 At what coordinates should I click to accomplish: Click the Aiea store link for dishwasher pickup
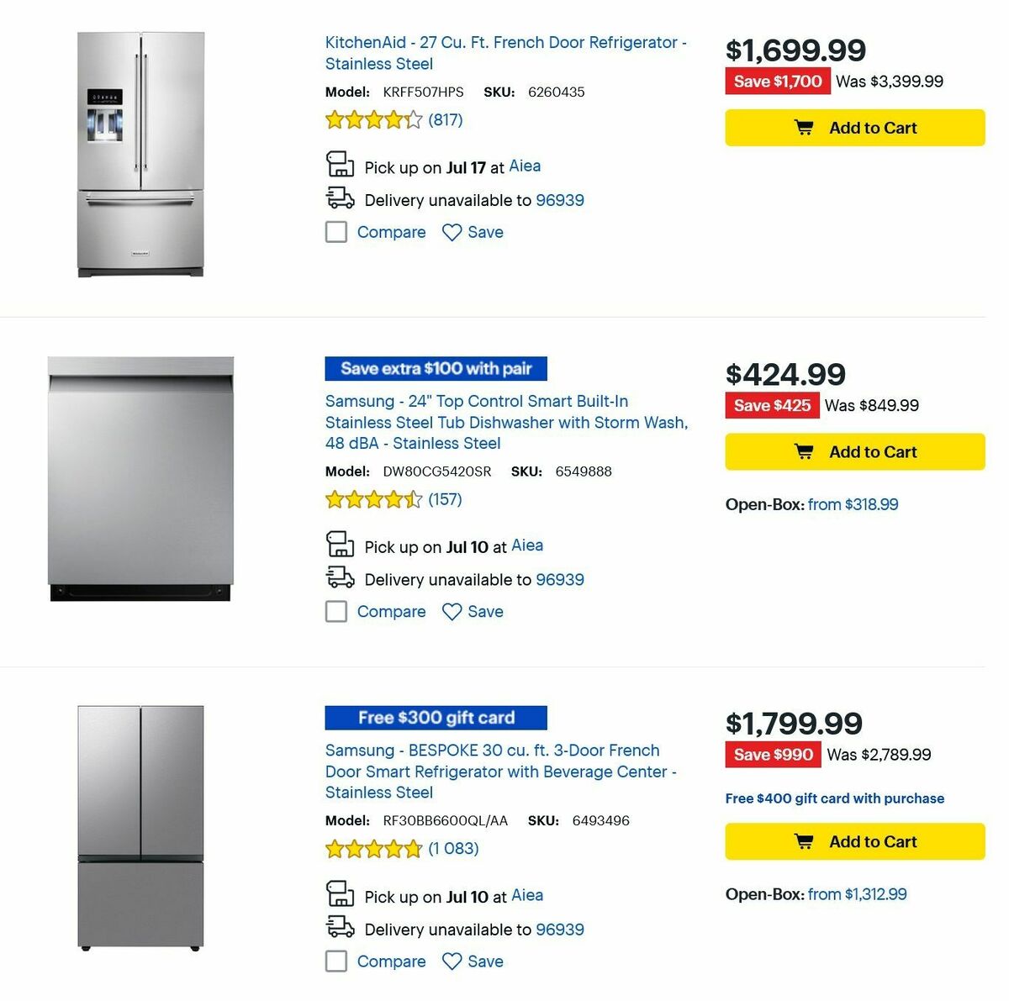(527, 545)
